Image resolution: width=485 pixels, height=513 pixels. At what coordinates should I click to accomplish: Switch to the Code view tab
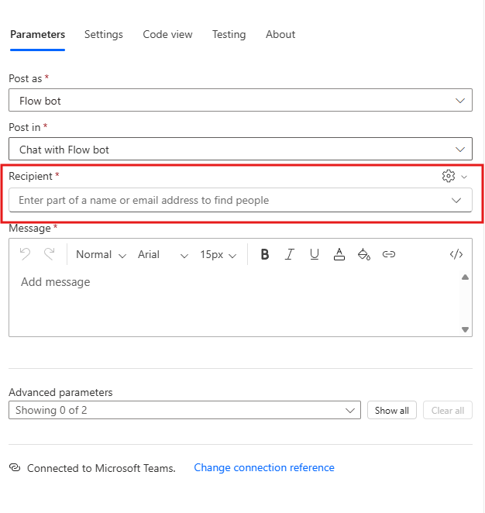[167, 34]
